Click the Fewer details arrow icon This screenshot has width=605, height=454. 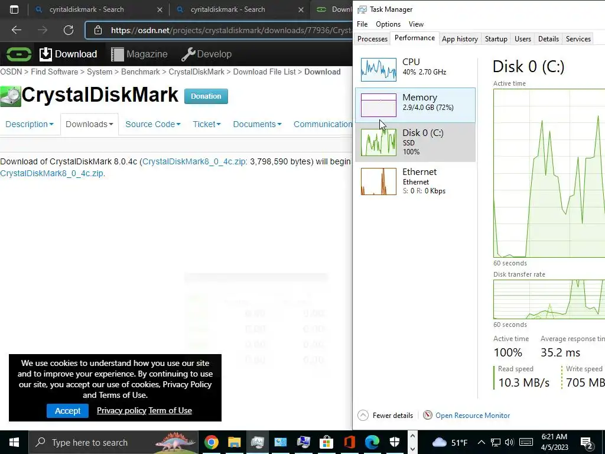tap(363, 416)
